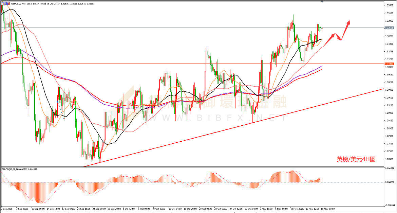Image resolution: width=397 pixels, height=213 pixels.
Task: Select the large red upward forecast arrow
Action: [x=346, y=30]
